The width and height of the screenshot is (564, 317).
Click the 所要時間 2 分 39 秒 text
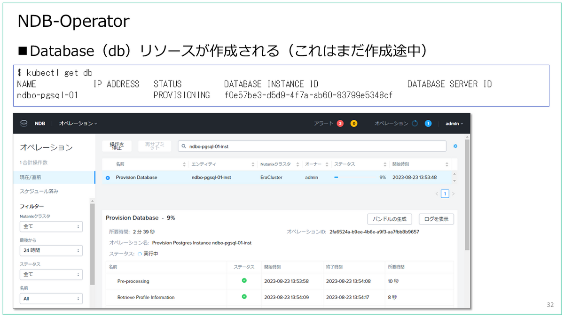point(132,232)
